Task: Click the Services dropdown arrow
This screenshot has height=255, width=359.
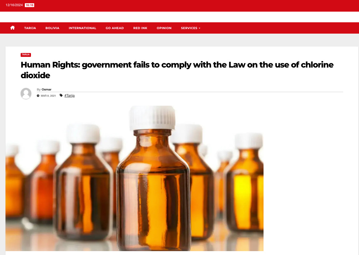Action: [199, 28]
